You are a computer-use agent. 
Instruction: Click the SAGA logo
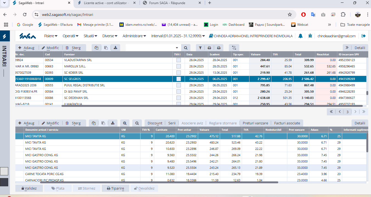28,36
